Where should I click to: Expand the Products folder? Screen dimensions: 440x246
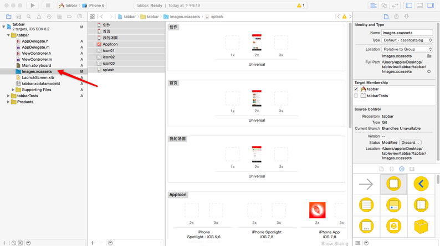[x=8, y=102]
